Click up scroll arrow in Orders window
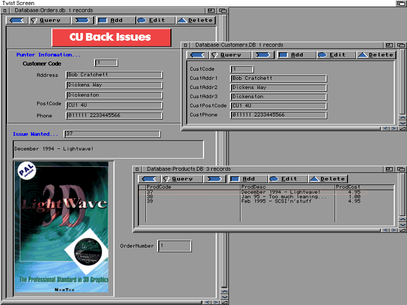Image resolution: width=407 pixels, height=305 pixels. [224, 292]
